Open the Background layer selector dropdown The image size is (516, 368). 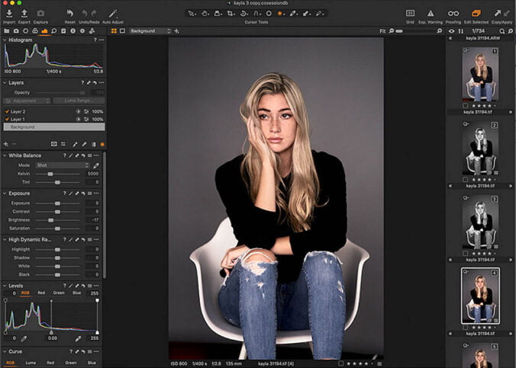click(150, 31)
